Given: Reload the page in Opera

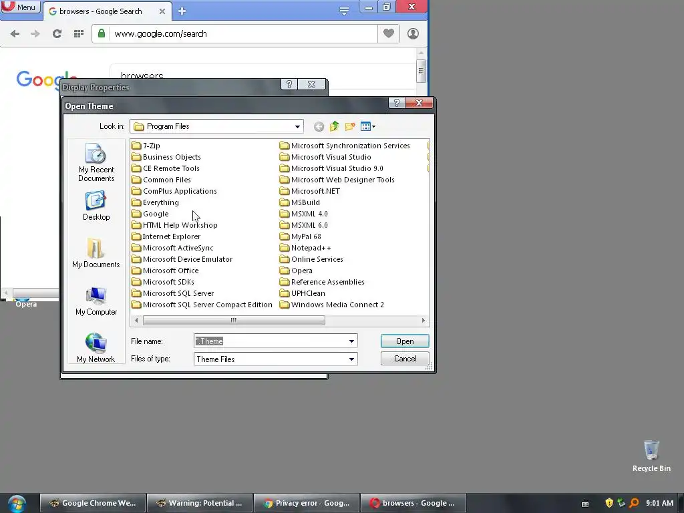Looking at the screenshot, I should [57, 33].
